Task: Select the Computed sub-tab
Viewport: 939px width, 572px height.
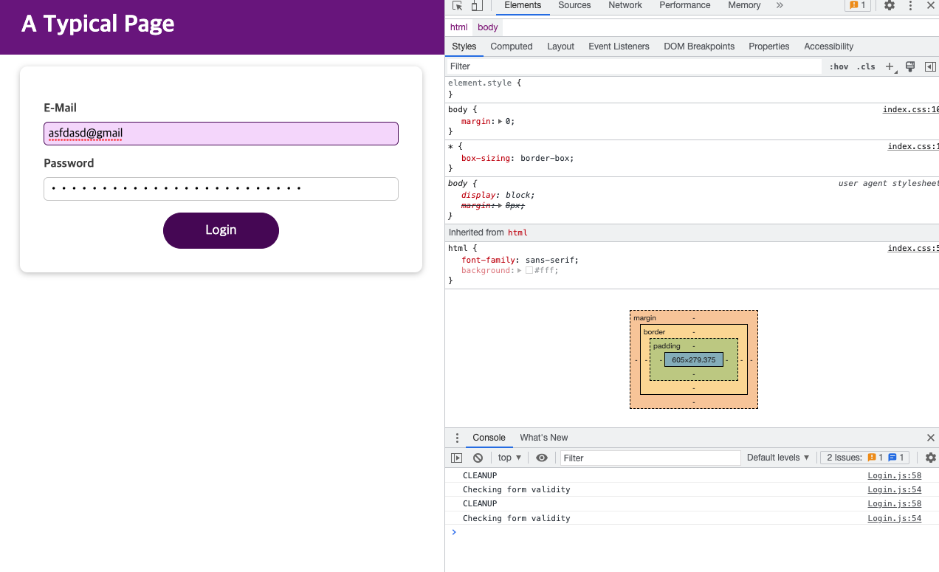Action: (x=512, y=46)
